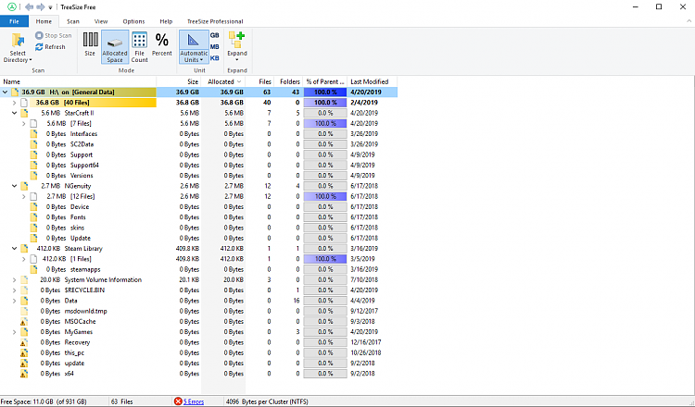Expand the [7 Files] node

24,123
